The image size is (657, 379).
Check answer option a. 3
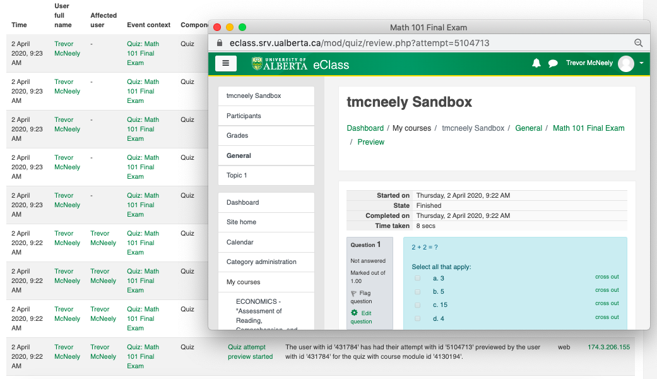417,278
